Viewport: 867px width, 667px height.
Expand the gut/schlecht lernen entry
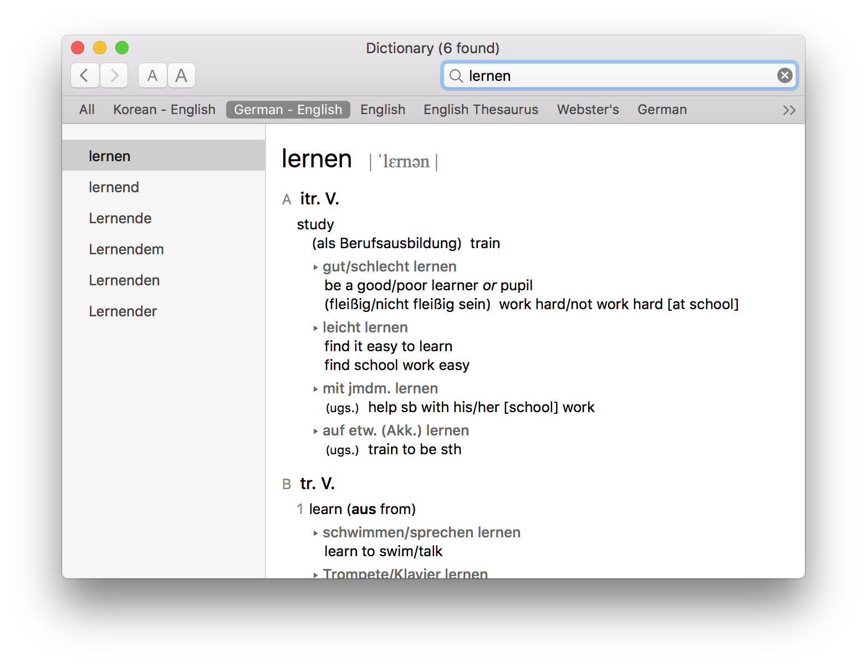315,266
